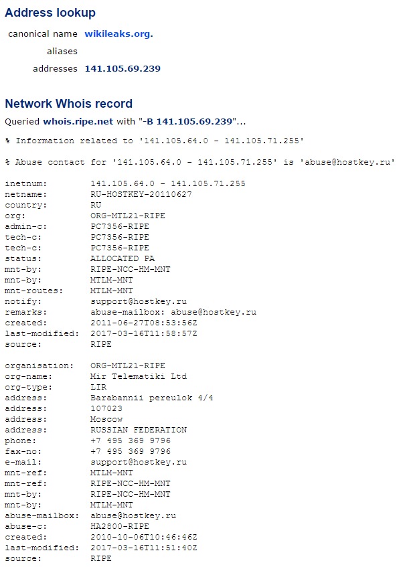
Task: Open the whois.ripe.net link
Action: pyautogui.click(x=78, y=122)
